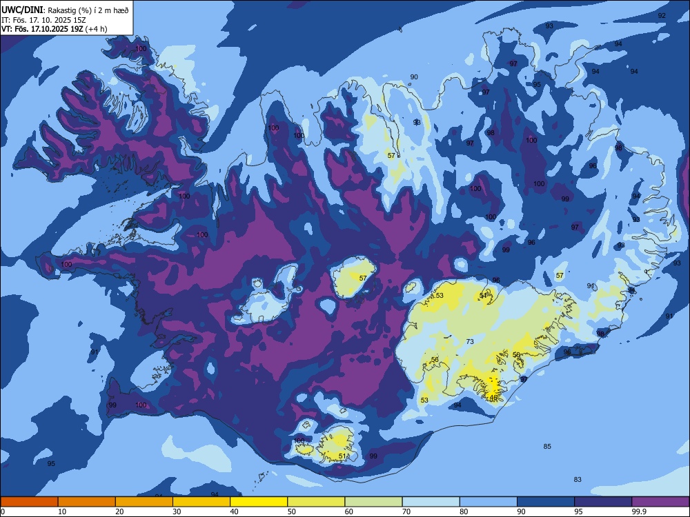Click the 10–20 orange legend swatch
The width and height of the screenshot is (690, 517).
point(87,502)
